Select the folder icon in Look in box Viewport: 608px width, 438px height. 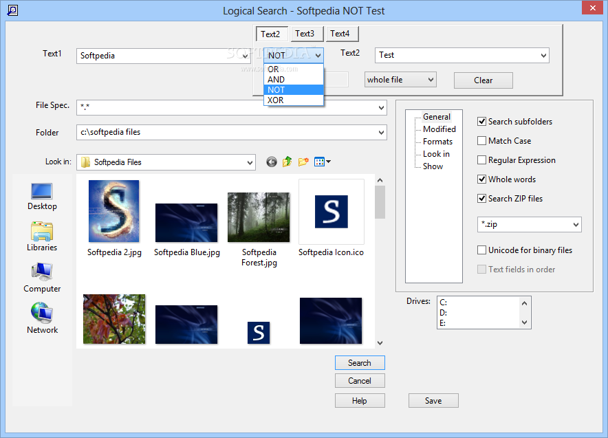pos(85,162)
